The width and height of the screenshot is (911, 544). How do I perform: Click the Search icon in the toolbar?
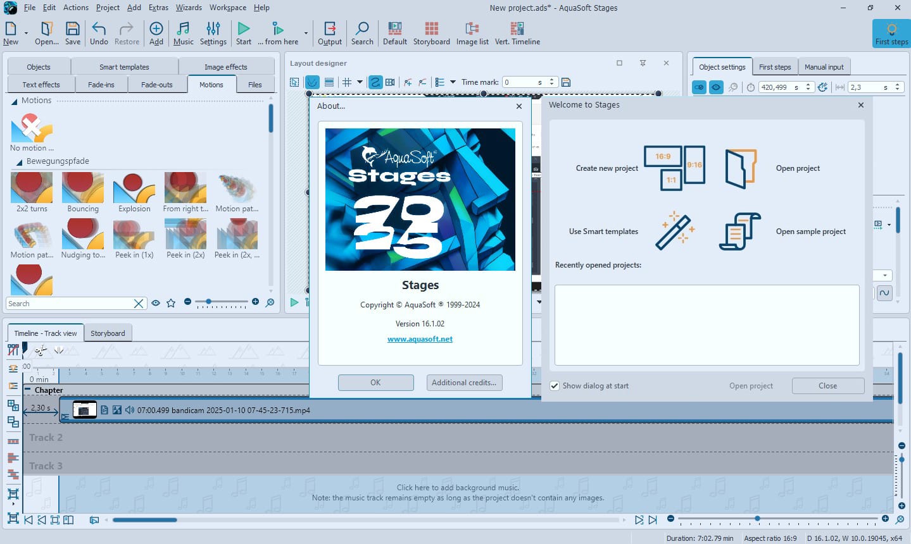click(x=362, y=32)
